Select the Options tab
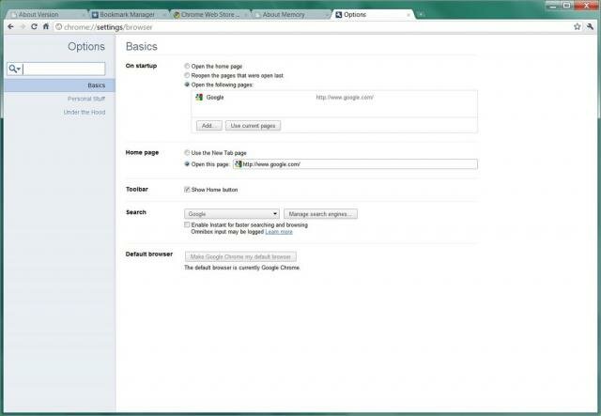 (x=372, y=15)
